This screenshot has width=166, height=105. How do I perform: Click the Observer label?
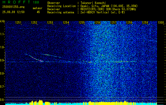(x=54, y=3)
